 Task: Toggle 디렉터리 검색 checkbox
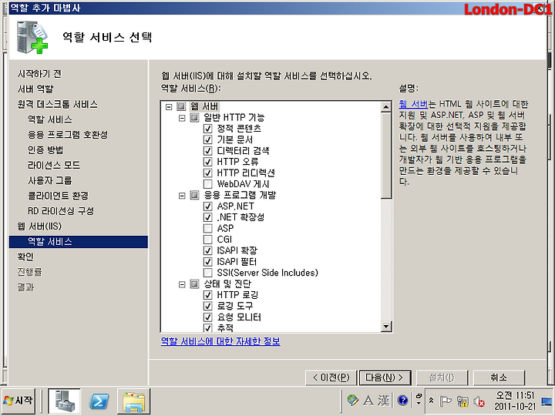208,151
